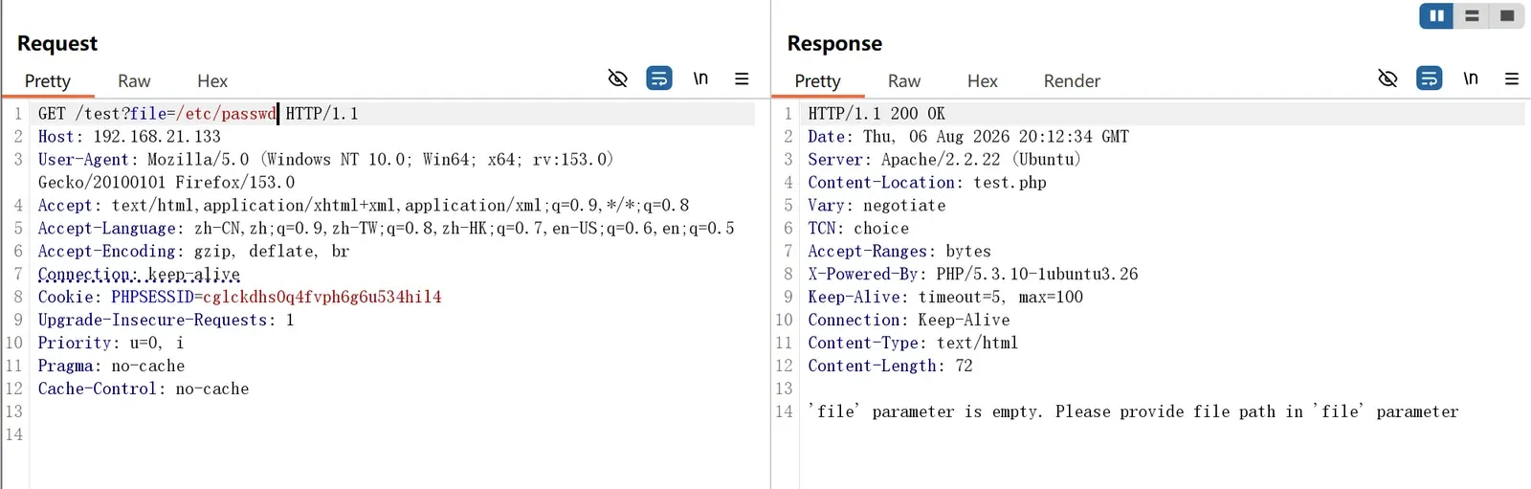Switch to Response Hex tab
The height and width of the screenshot is (489, 1531).
[x=983, y=81]
